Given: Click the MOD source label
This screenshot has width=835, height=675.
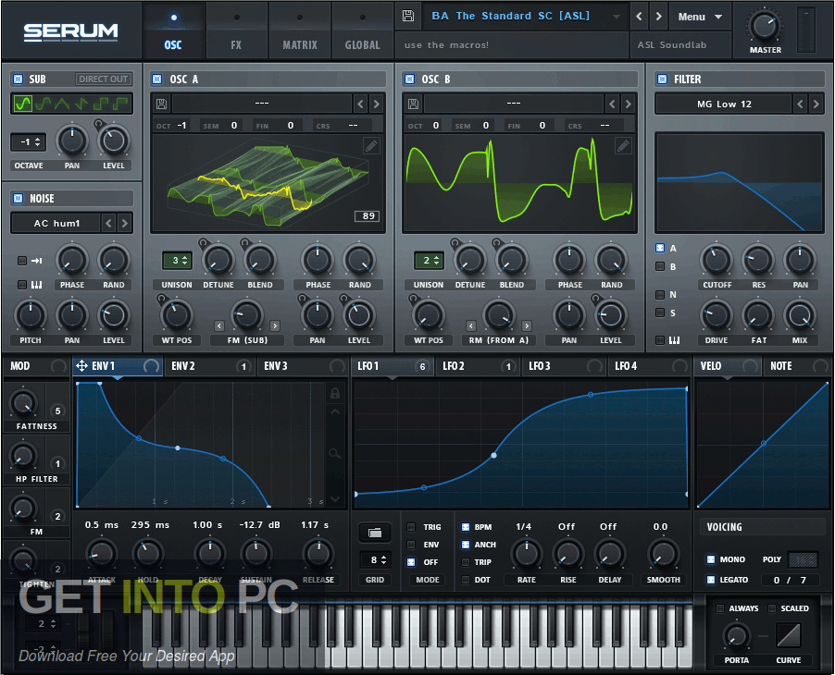Looking at the screenshot, I should pyautogui.click(x=20, y=366).
